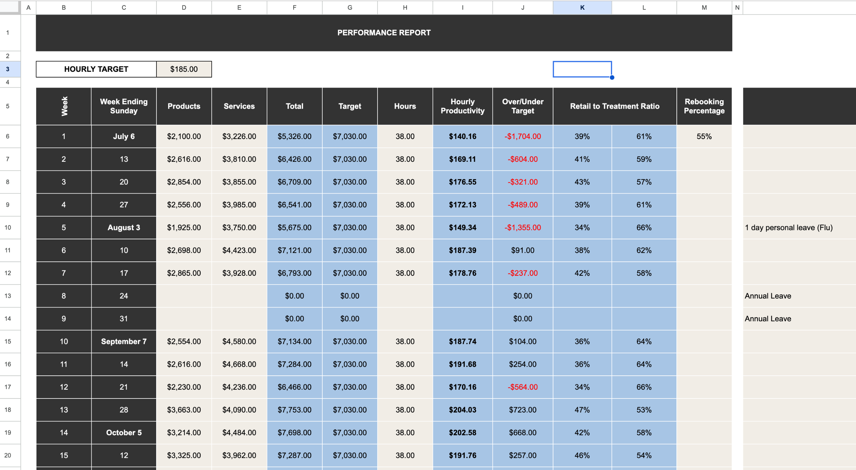Image resolution: width=856 pixels, height=470 pixels.
Task: Click the $723.00 over/under cell
Action: tap(523, 409)
